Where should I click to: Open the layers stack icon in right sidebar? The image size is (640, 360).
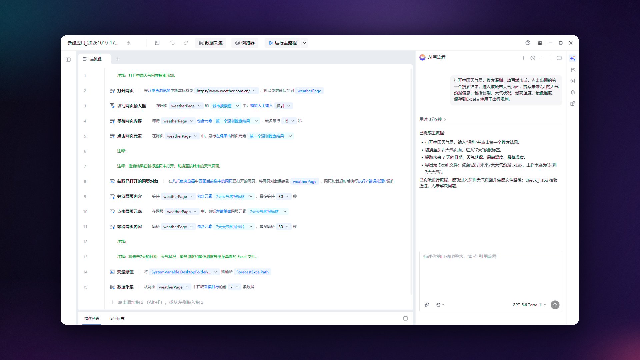point(573,92)
